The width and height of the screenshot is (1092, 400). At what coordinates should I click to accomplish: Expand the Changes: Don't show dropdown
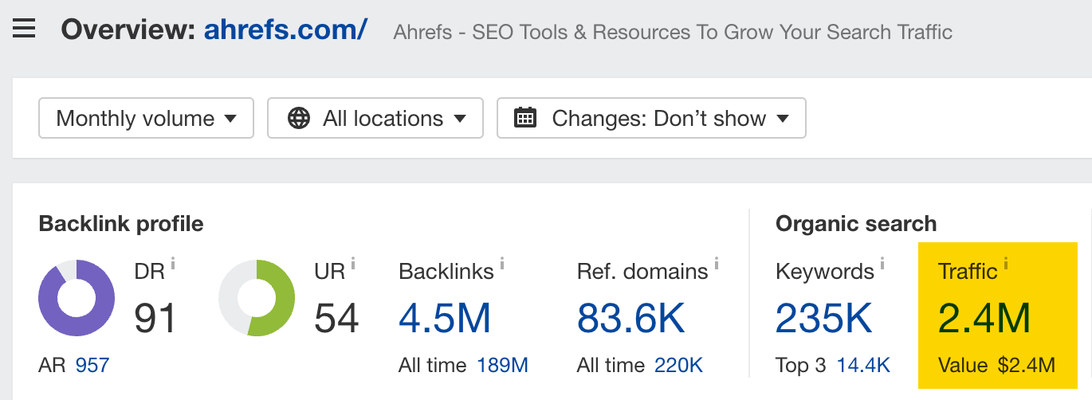pos(651,118)
